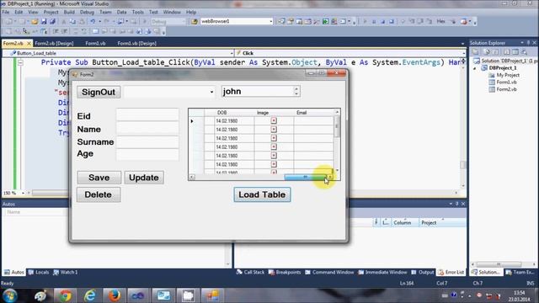Click the Save All toolbar icon
This screenshot has width=539, height=303.
[52, 21]
